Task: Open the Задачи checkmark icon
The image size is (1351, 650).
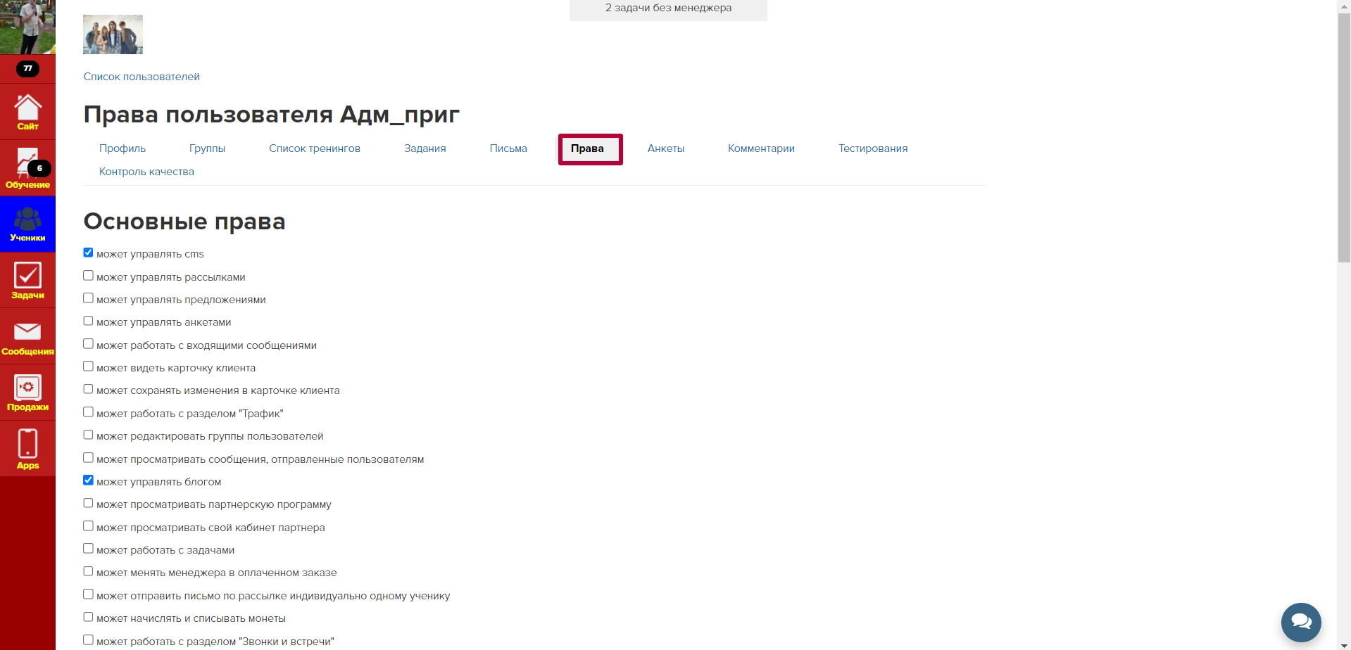Action: point(27,280)
